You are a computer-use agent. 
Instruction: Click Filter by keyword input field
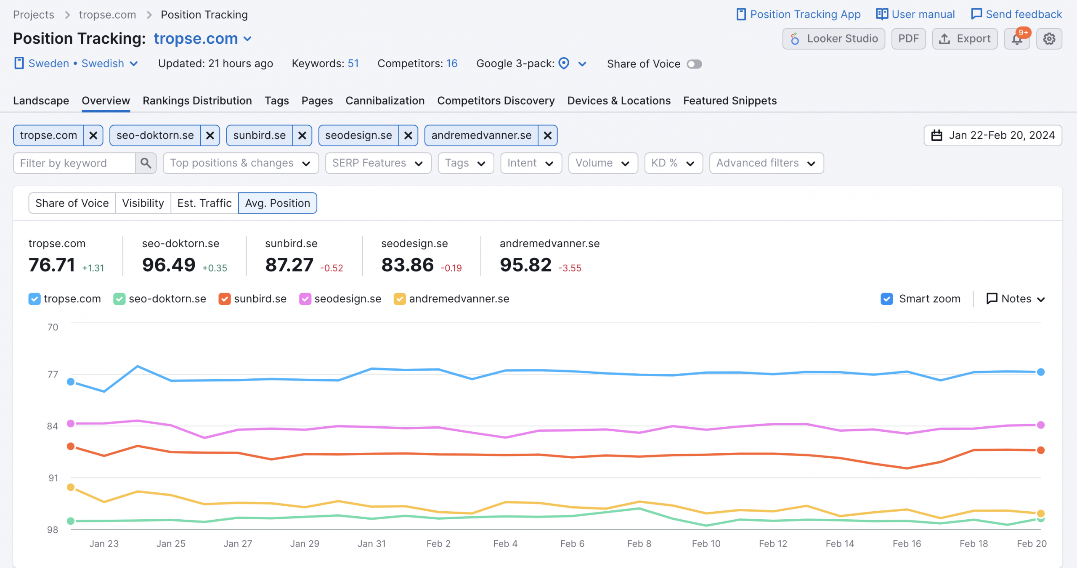pyautogui.click(x=75, y=163)
